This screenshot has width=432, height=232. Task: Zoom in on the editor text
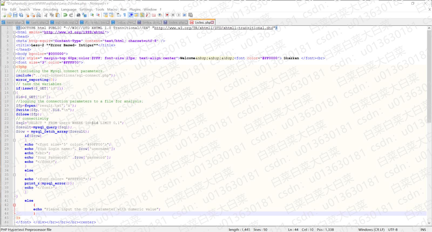[x=92, y=15]
